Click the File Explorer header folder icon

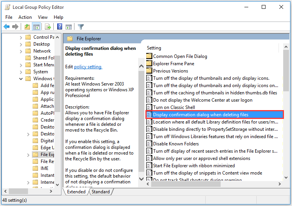(70, 39)
